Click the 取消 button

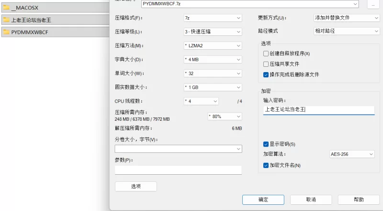[311, 200]
